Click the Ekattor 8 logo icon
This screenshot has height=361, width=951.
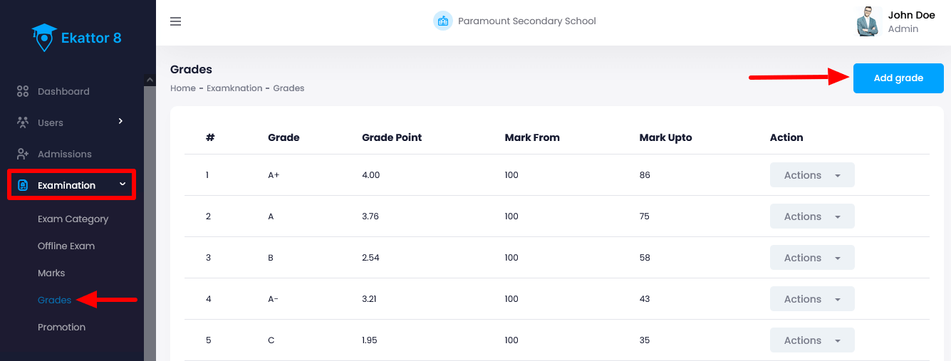pyautogui.click(x=44, y=37)
